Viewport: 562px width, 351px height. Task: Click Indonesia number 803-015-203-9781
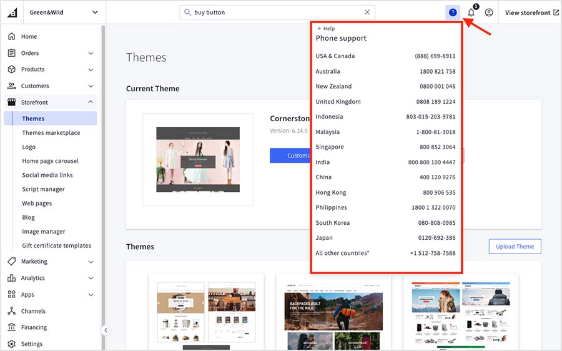click(x=430, y=117)
